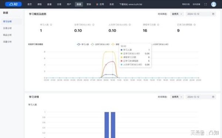Toggle the 总学习时长(小时) legend series
The width and height of the screenshot is (222, 138).
click(x=100, y=45)
